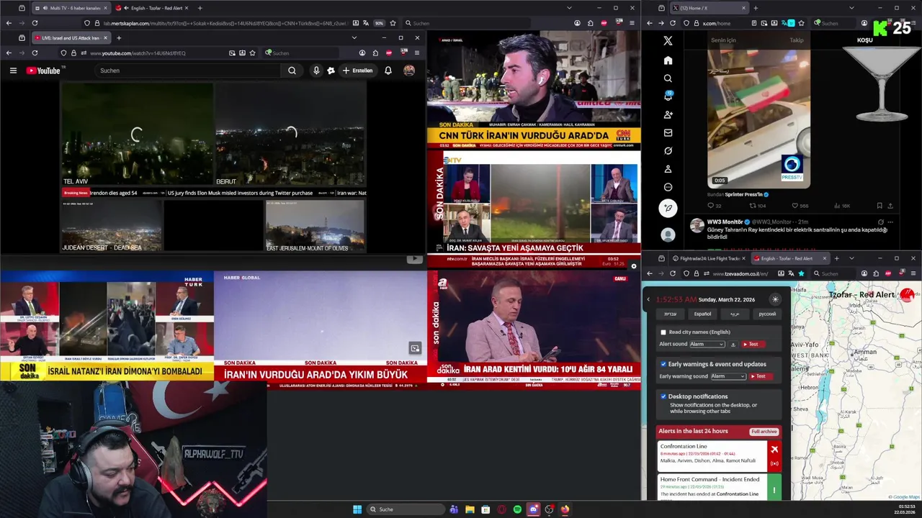Open the WW3 Monitör post options dots

pyautogui.click(x=890, y=222)
